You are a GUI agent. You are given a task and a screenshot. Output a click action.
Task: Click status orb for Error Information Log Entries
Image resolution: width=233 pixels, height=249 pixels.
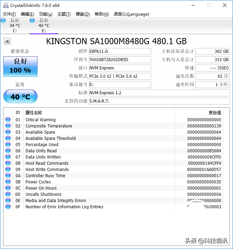click(x=8, y=207)
